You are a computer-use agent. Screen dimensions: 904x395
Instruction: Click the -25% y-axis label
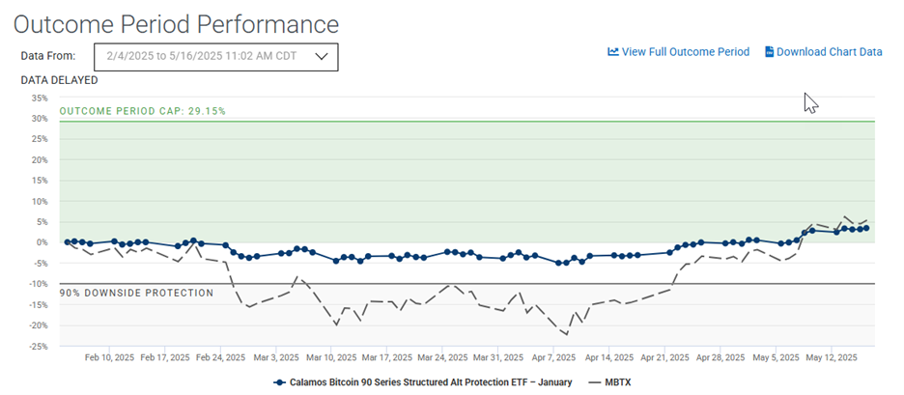click(39, 347)
